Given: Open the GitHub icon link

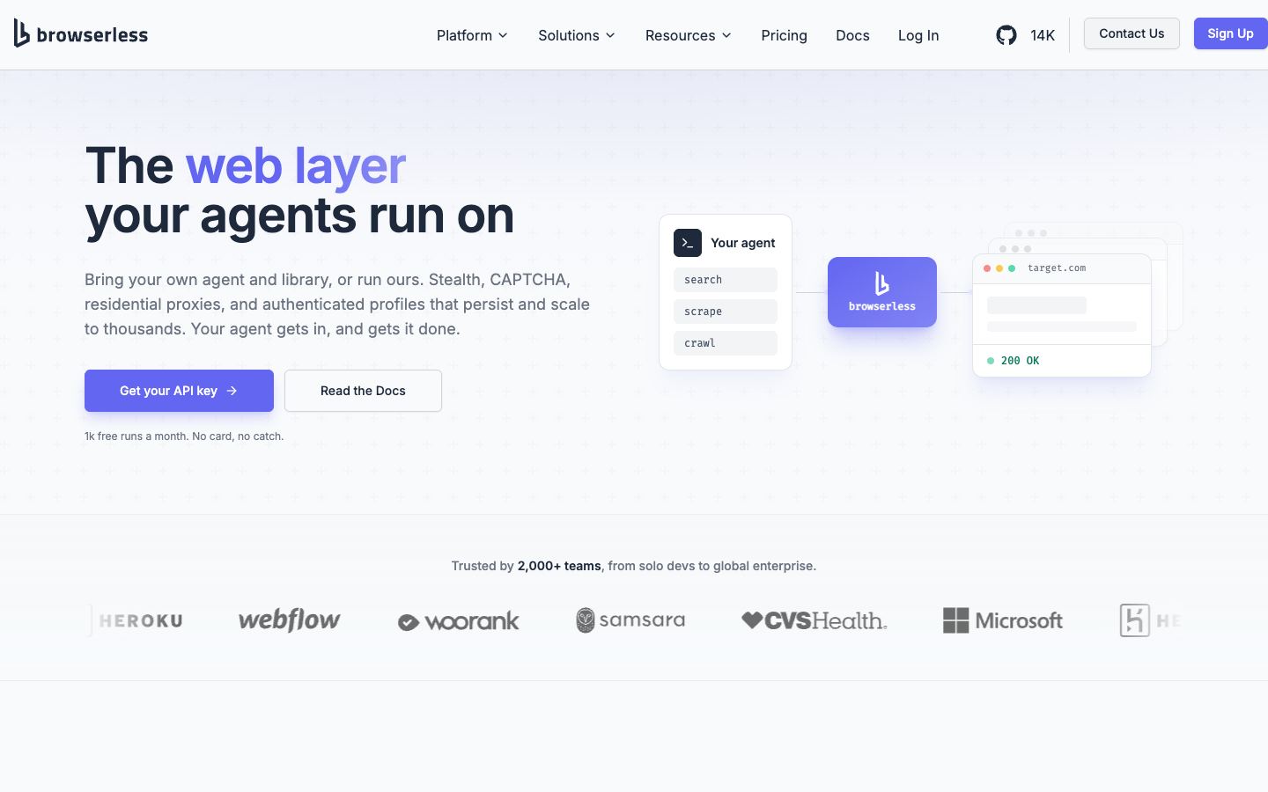Looking at the screenshot, I should coord(1006,35).
